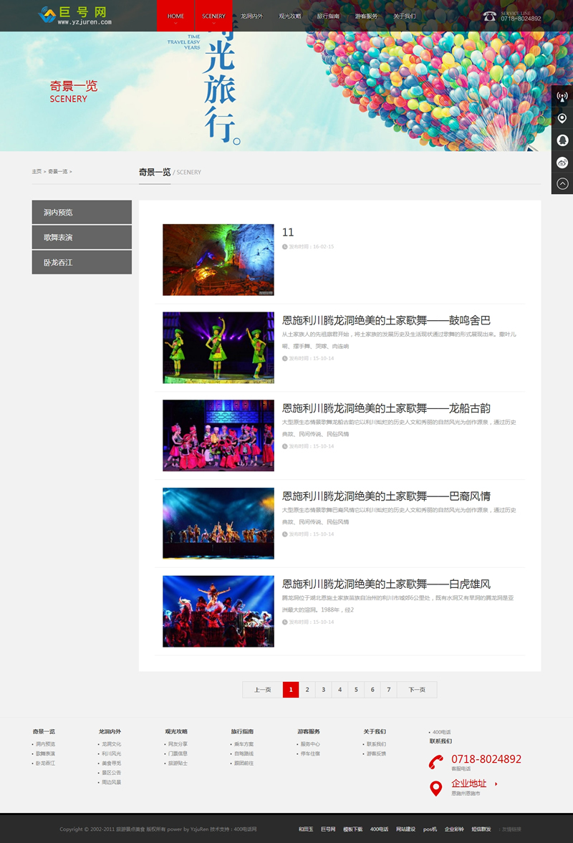Open the QQ penguin chat icon
This screenshot has width=573, height=843.
pos(562,140)
